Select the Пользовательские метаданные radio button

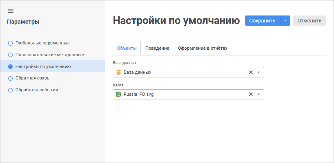11,55
